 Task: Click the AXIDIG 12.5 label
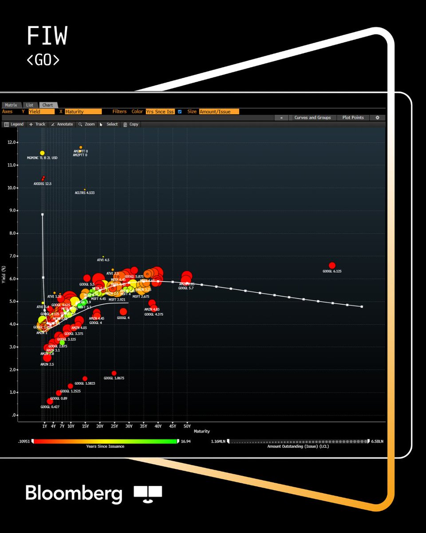[43, 183]
